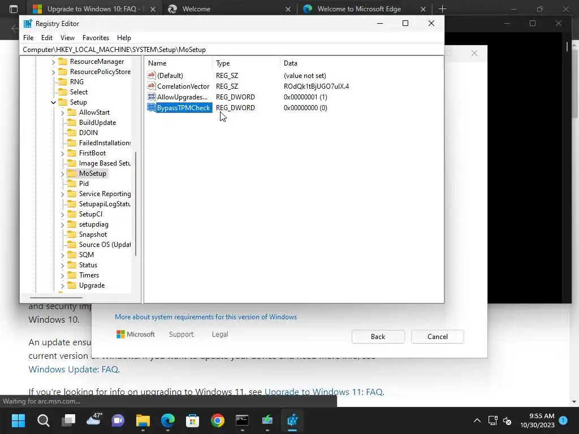Open the Windows Update: FAQ link
579x434 pixels.
(x=74, y=370)
